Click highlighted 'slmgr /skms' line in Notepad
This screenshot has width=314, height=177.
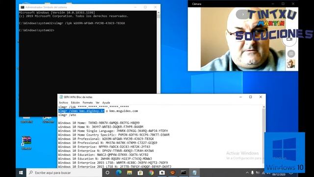click(81, 111)
